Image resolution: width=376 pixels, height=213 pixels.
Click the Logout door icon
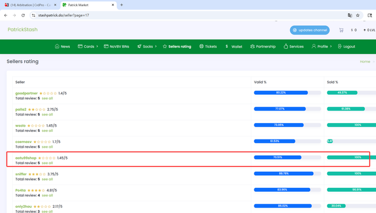(x=340, y=46)
